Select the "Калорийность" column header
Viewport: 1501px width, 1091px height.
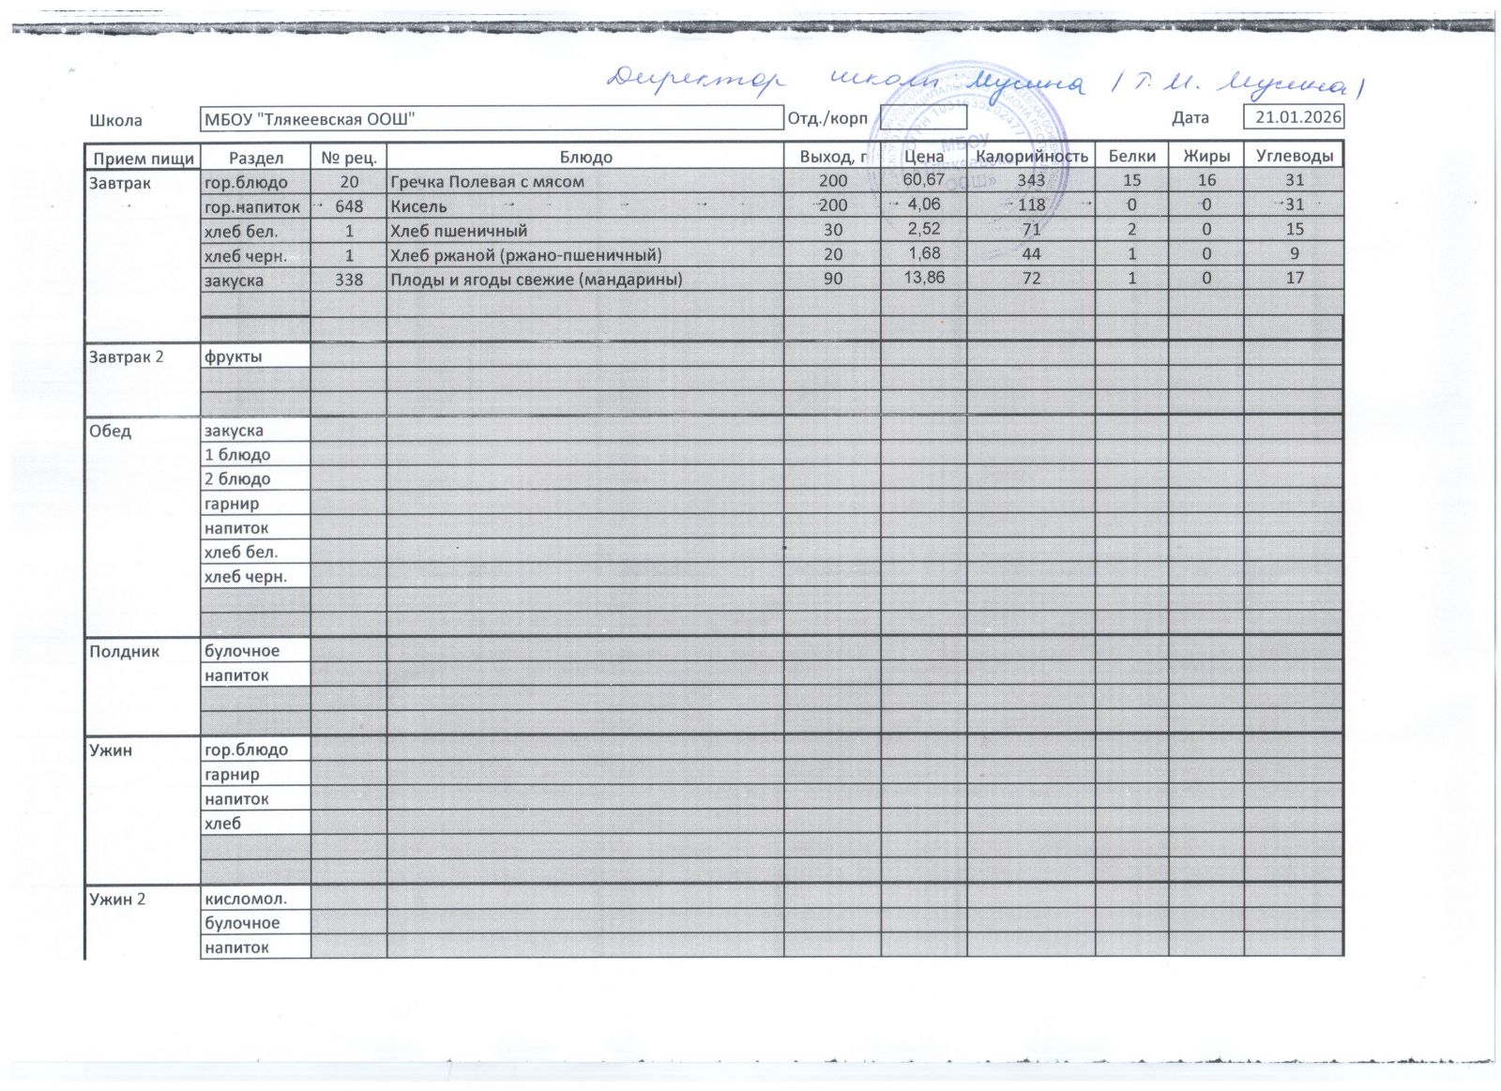click(x=1031, y=157)
